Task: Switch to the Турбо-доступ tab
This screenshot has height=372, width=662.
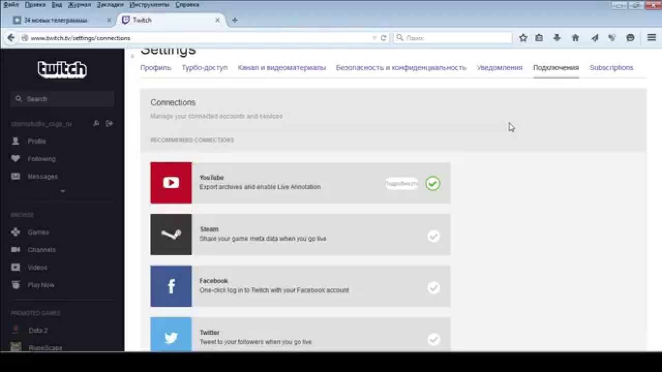Action: (204, 68)
